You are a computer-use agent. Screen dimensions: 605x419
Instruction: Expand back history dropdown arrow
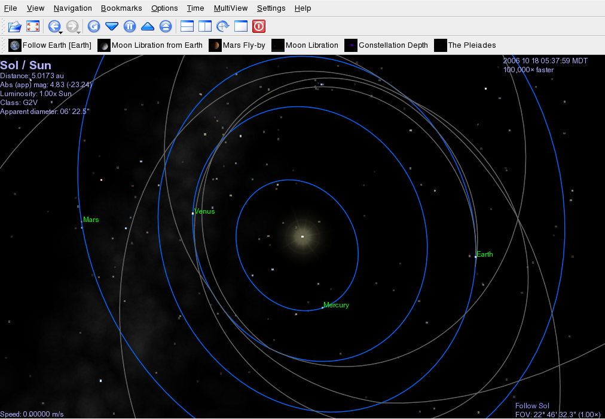(x=61, y=32)
